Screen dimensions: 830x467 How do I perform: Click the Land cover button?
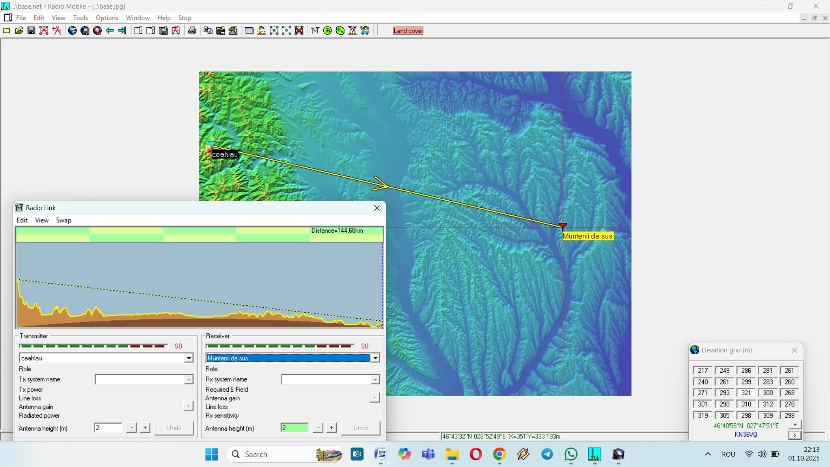tap(408, 31)
